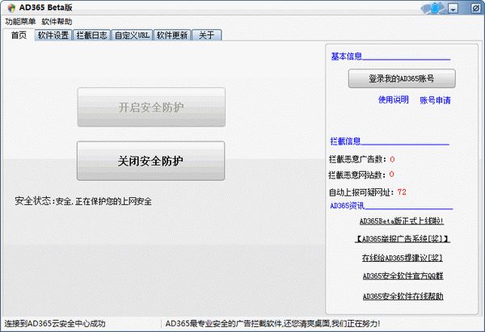
Task: Switch to the 软件设置 tab
Action: point(53,36)
